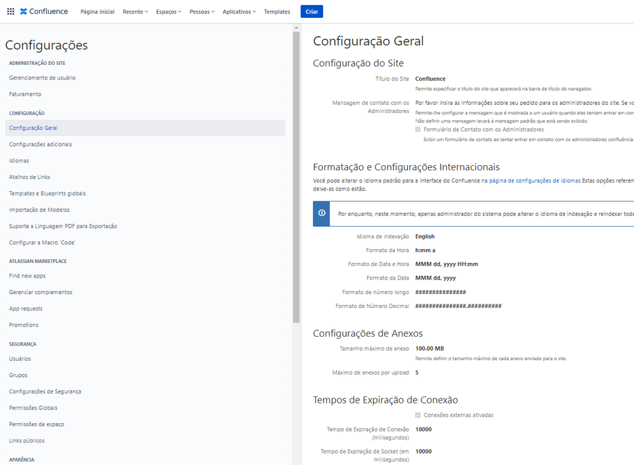Expand the Espaços dropdown menu

(169, 11)
